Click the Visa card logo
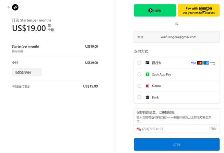 point(193,63)
